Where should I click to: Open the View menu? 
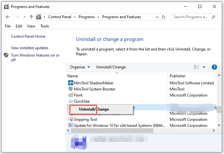click(31, 26)
